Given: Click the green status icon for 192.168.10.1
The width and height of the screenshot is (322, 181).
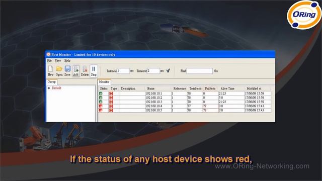Looking at the screenshot, I should tap(101, 94).
